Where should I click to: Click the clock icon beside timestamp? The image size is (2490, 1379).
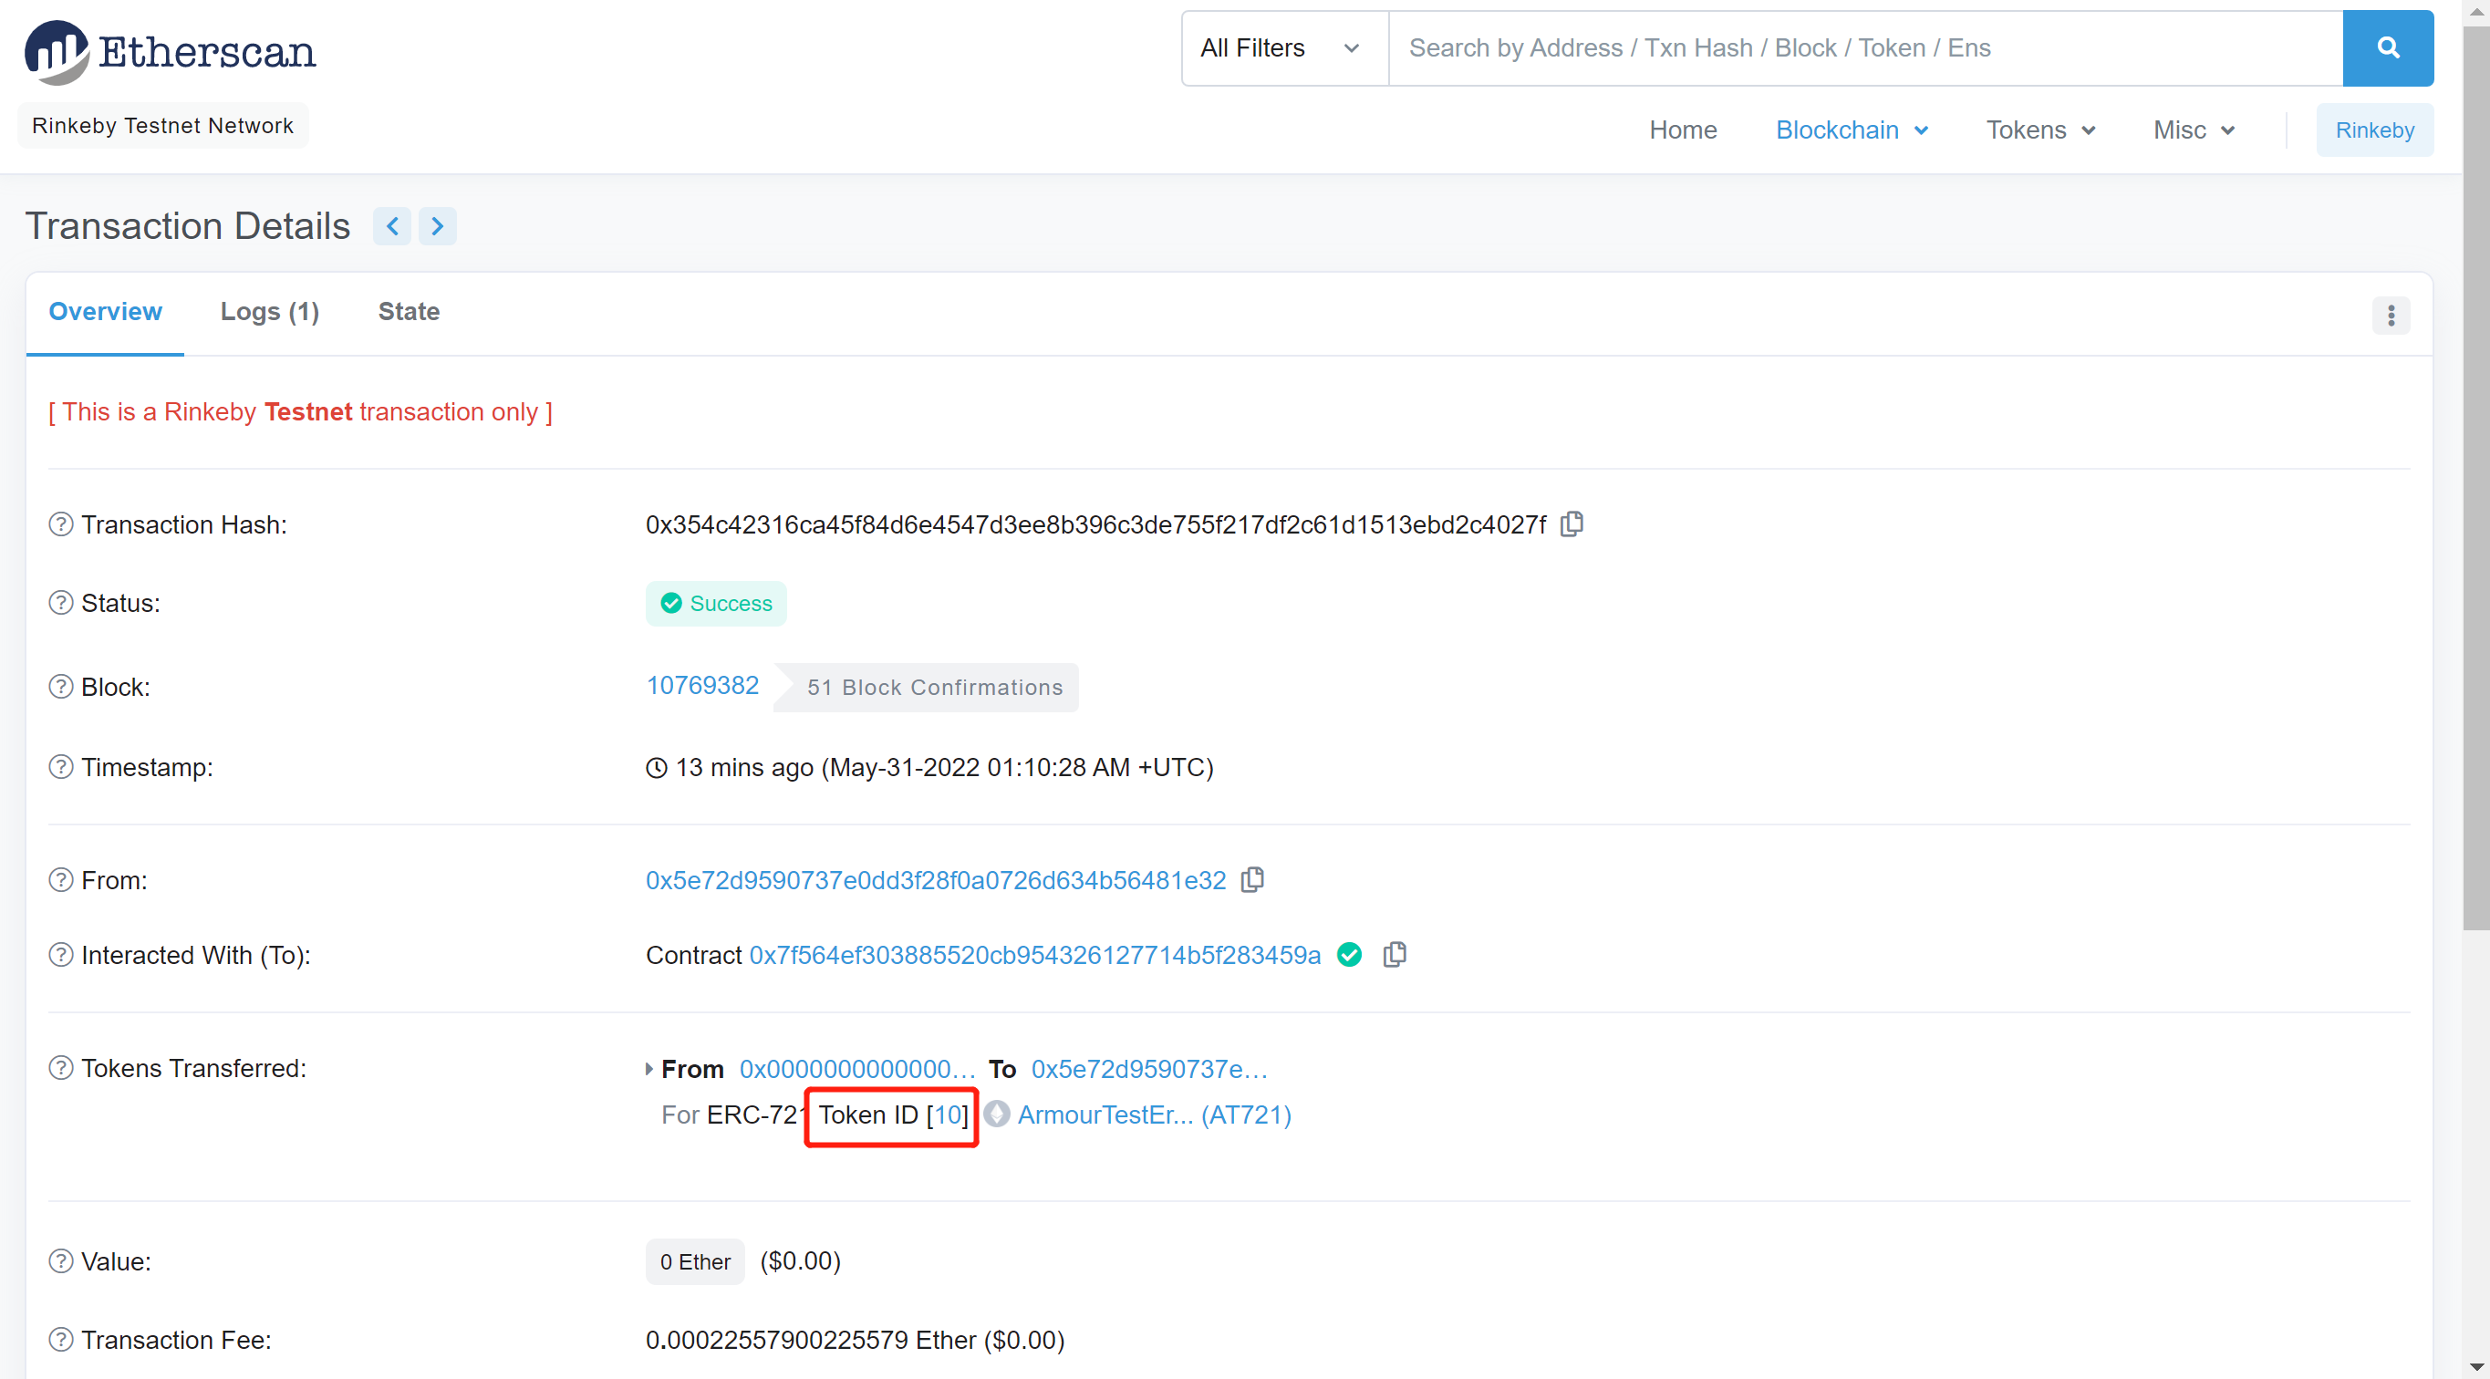click(657, 767)
